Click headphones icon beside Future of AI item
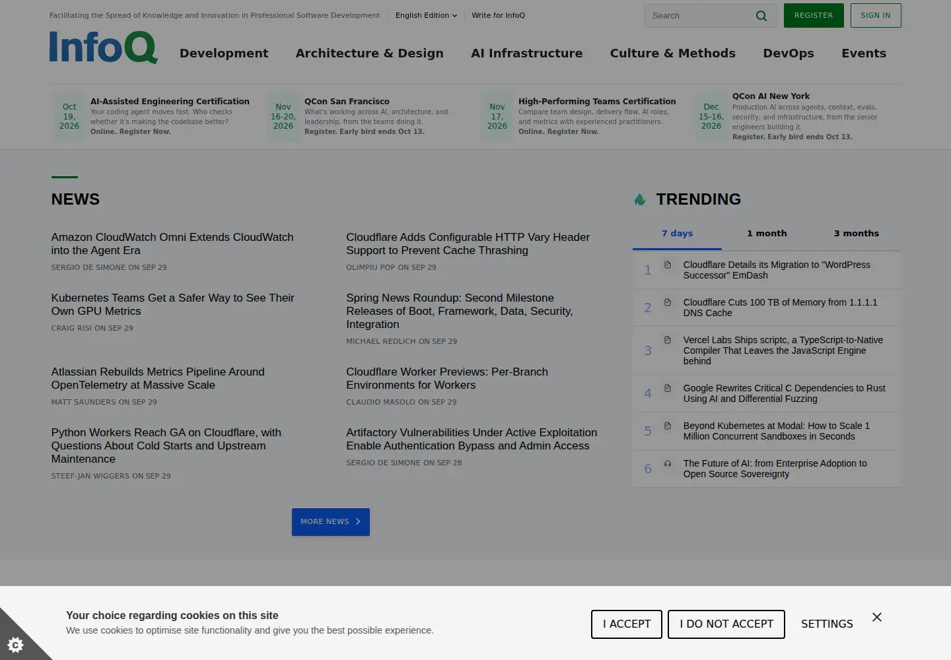This screenshot has height=660, width=951. click(x=668, y=463)
